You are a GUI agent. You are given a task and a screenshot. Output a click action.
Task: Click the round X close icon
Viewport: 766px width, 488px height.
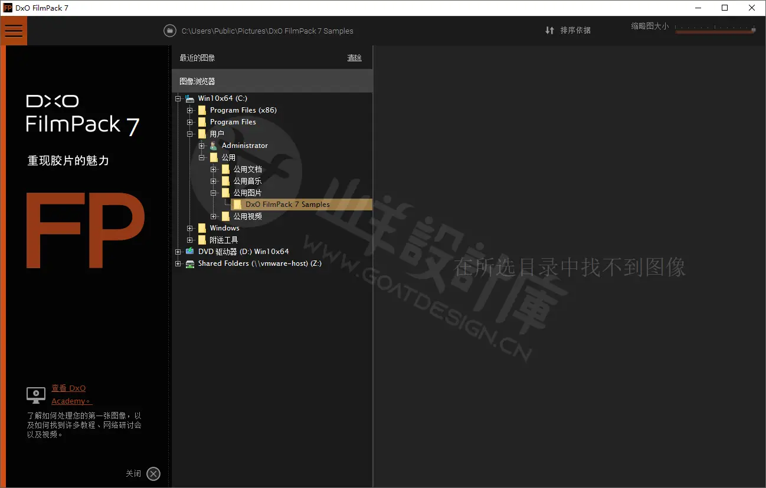[153, 474]
